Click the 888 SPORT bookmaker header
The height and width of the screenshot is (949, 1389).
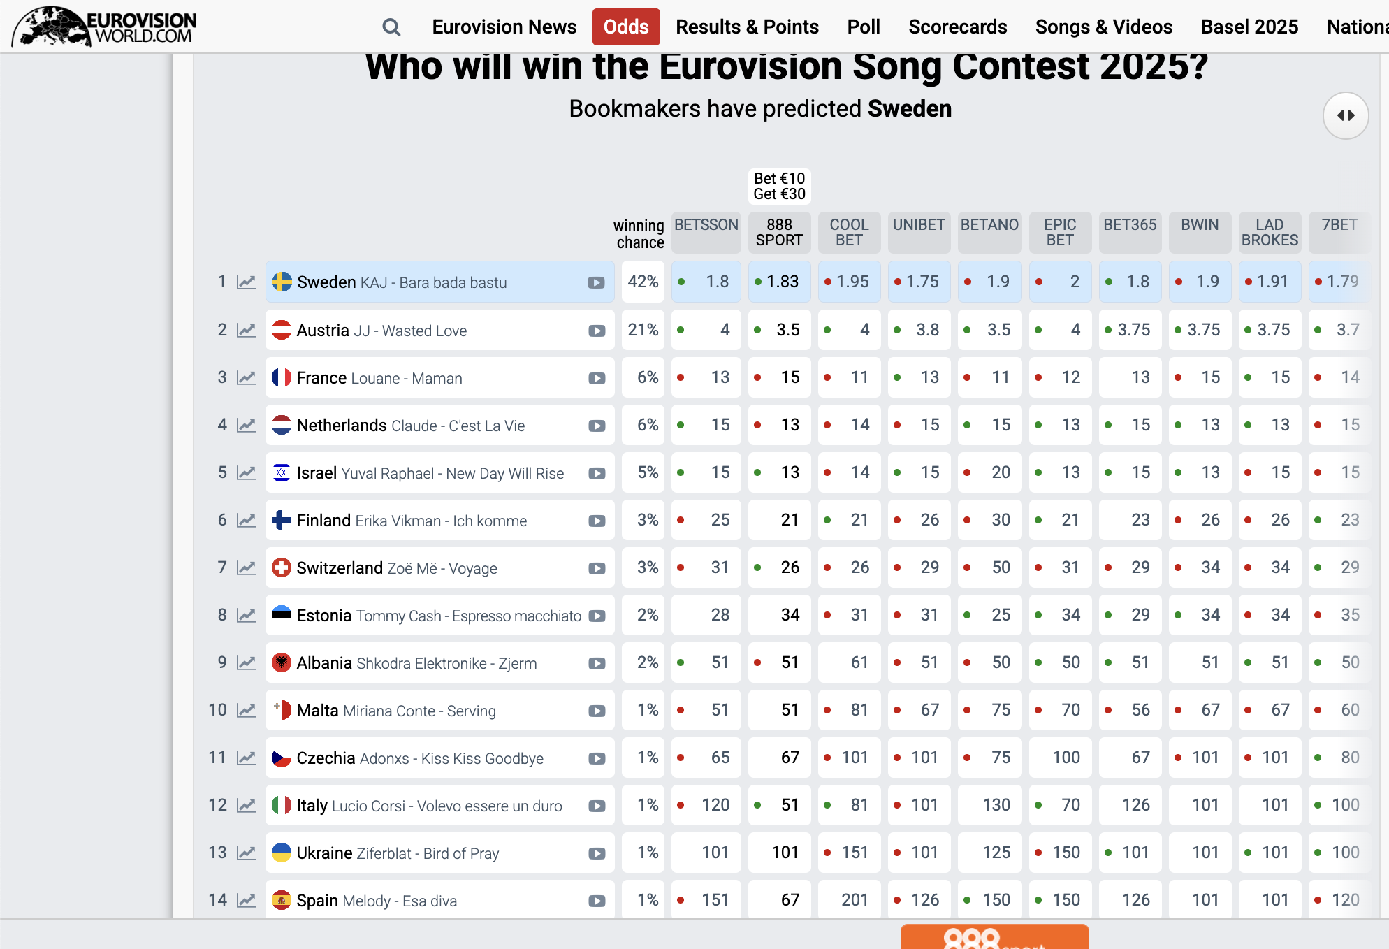tap(779, 232)
